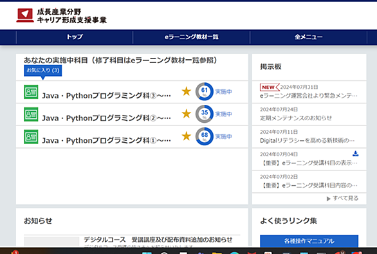Click the date 2024年07月24日
Viewport: 377px width, 254px height.
click(279, 109)
